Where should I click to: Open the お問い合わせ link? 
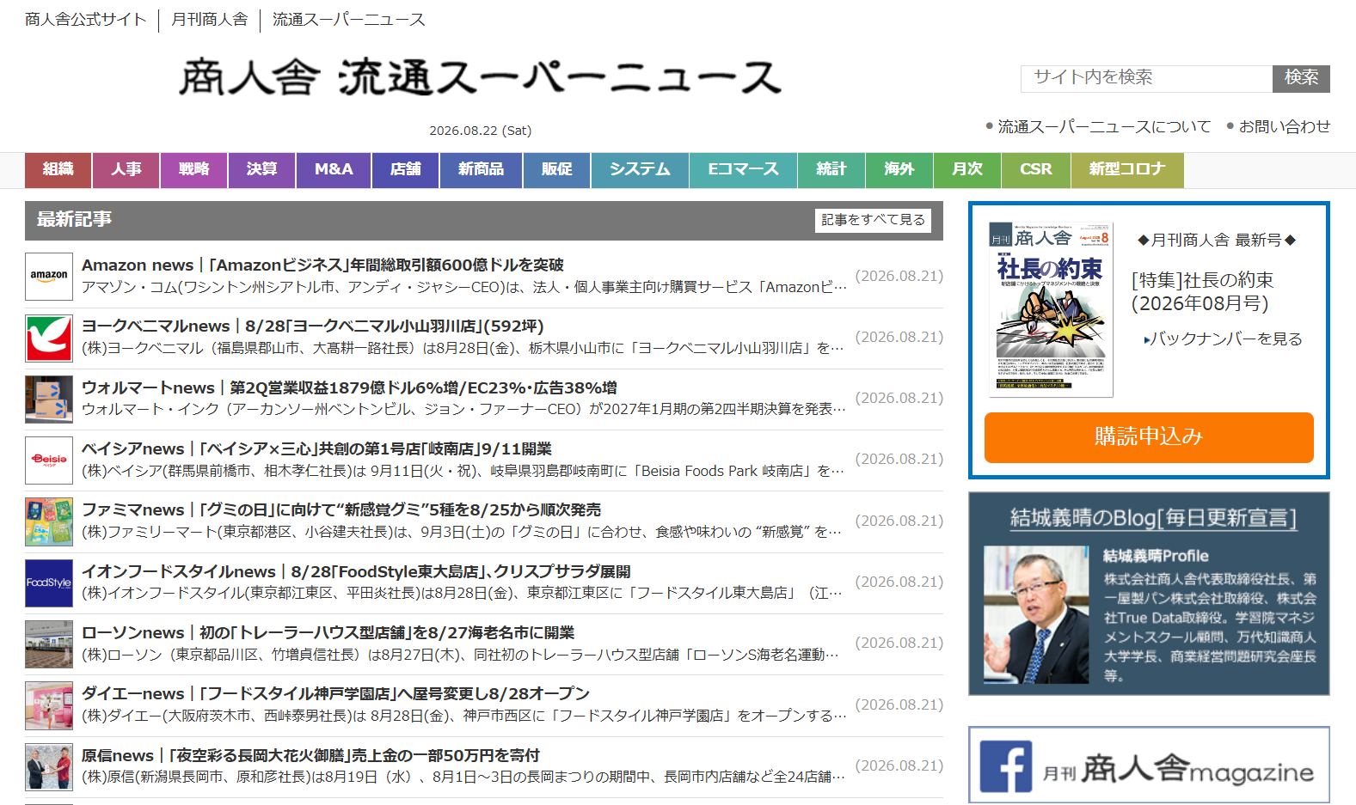click(1285, 127)
